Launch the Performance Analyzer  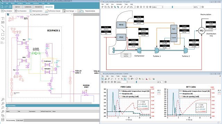pyautogui.click(x=53, y=11)
